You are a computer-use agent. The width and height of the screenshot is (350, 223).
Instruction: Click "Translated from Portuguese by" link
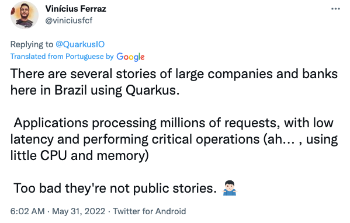[x=62, y=57]
